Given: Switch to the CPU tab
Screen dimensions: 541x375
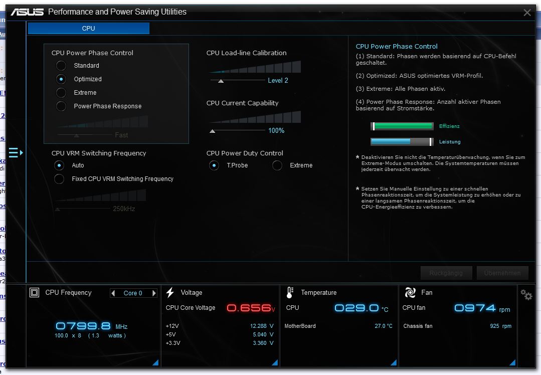Looking at the screenshot, I should click(89, 29).
